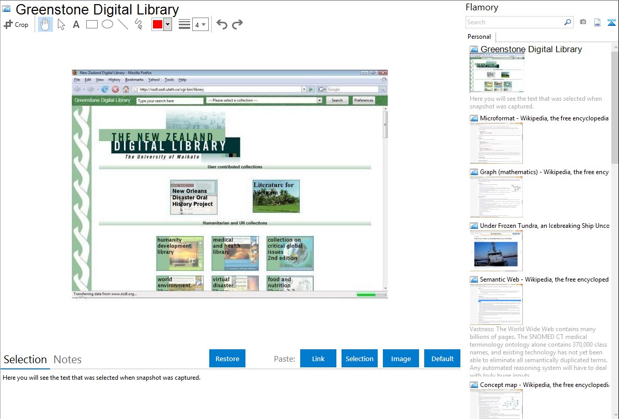
Task: Click the Bookmarks menu in the snapshot
Action: point(134,80)
